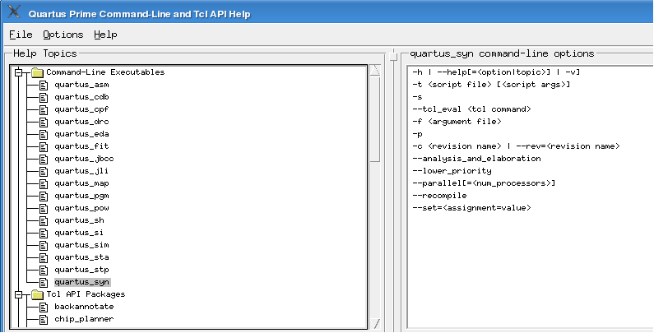Select the quartus_jli help topic
This screenshot has height=333, width=654.
pos(81,171)
